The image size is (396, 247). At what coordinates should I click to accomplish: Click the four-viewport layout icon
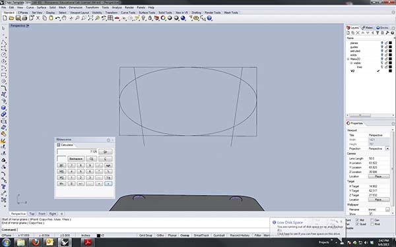tap(110, 18)
